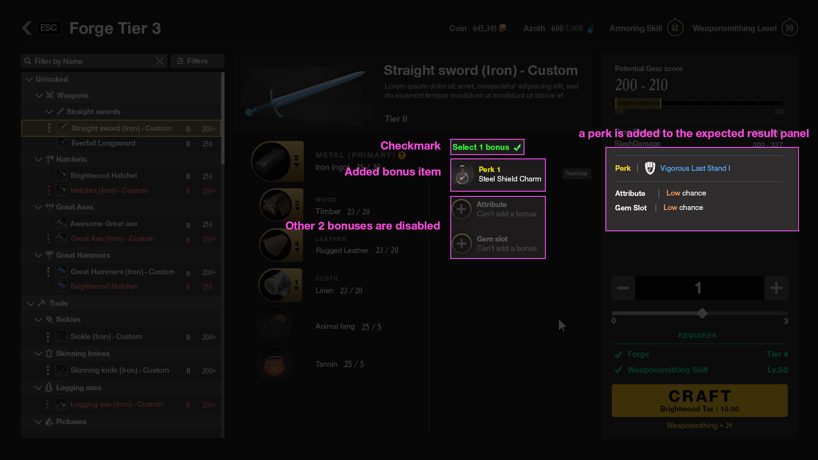Collapse the Tools category

pos(30,303)
